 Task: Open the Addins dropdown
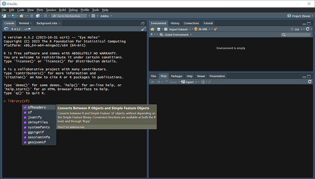(x=106, y=16)
